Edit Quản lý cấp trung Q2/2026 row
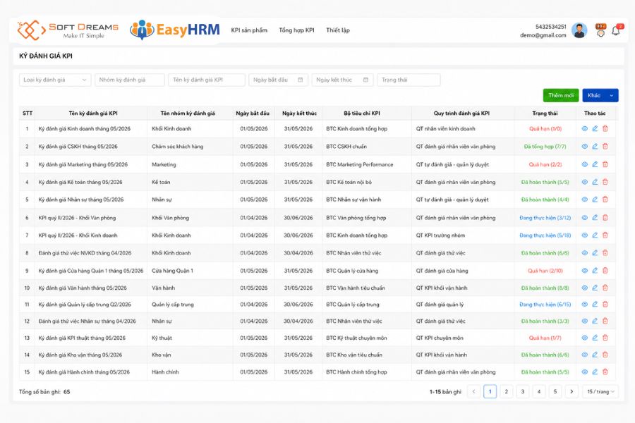 click(x=595, y=305)
